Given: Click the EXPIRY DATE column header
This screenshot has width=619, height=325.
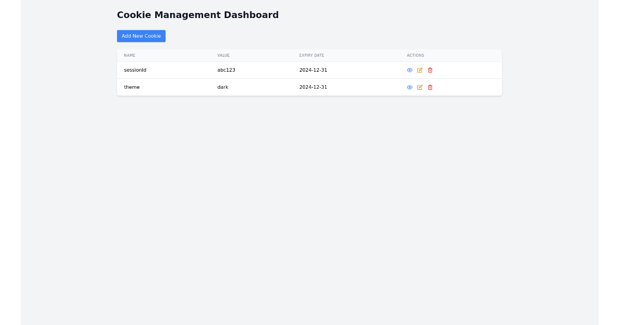Looking at the screenshot, I should click(x=312, y=55).
